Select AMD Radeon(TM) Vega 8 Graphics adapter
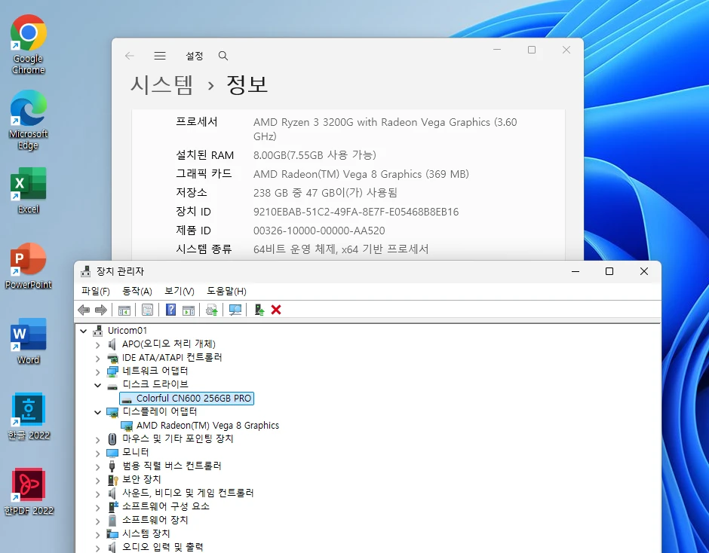 [207, 425]
